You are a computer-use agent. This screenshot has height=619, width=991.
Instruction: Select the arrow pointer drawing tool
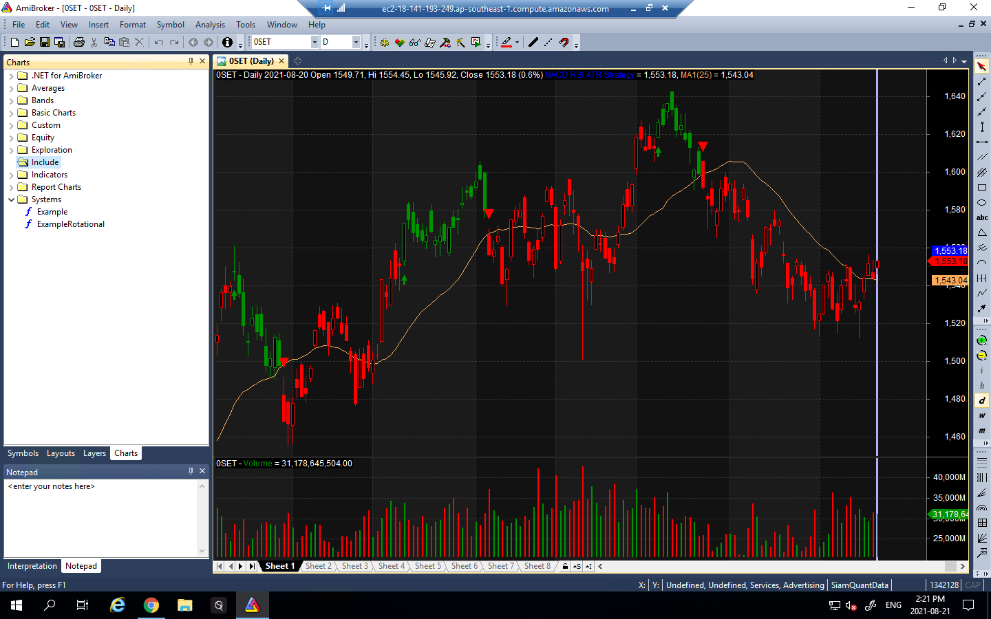(982, 67)
